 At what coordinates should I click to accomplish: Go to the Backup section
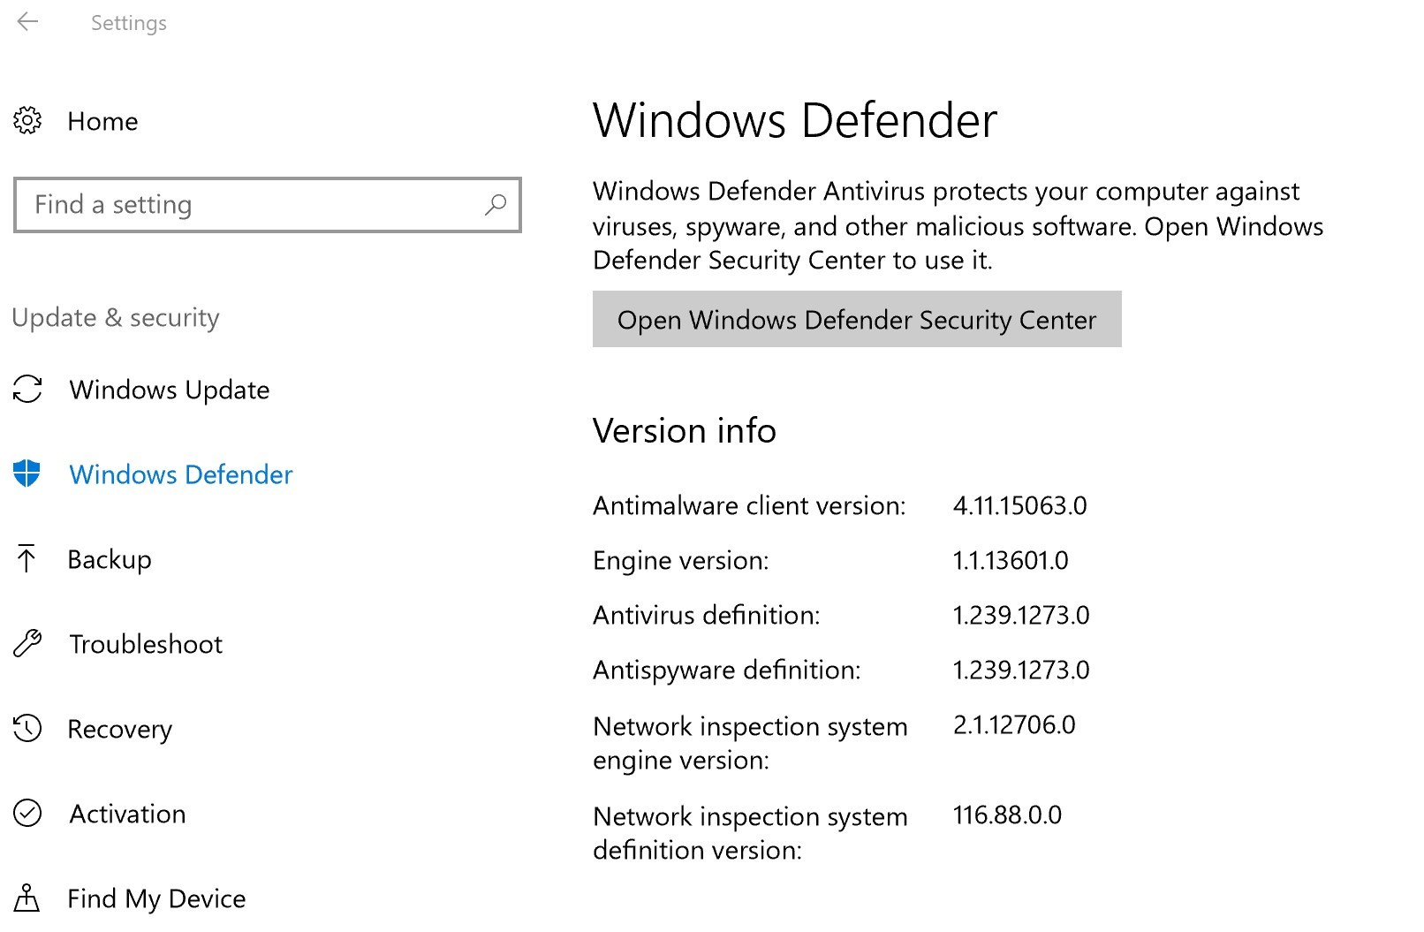click(110, 559)
